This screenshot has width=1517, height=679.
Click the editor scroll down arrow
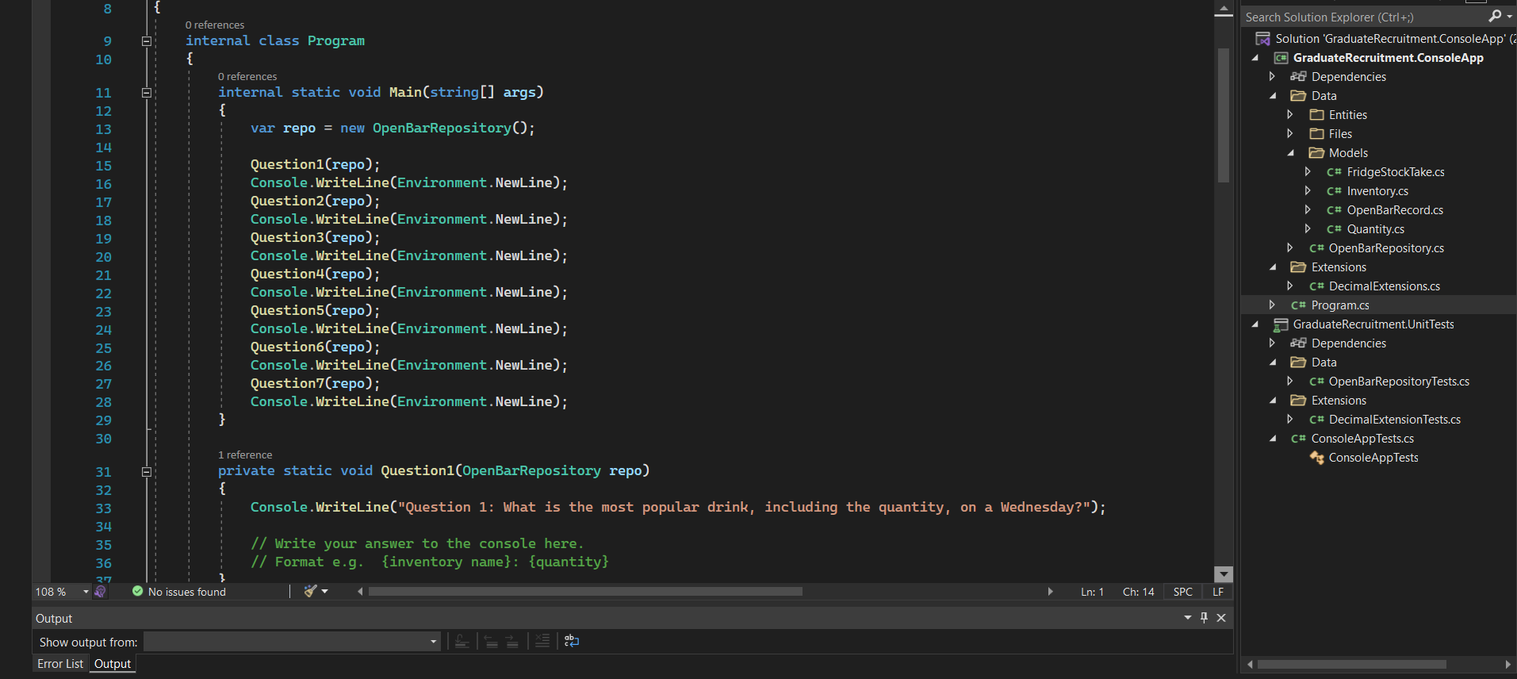coord(1224,574)
